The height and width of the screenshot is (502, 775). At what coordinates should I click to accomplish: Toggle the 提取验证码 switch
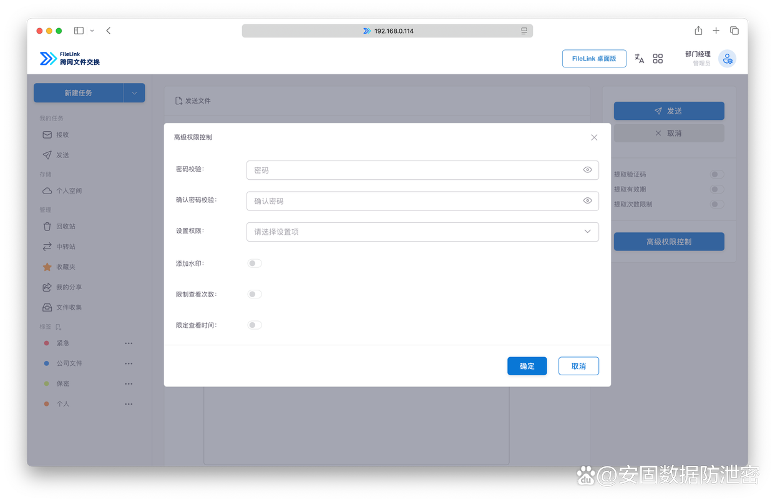coord(717,174)
